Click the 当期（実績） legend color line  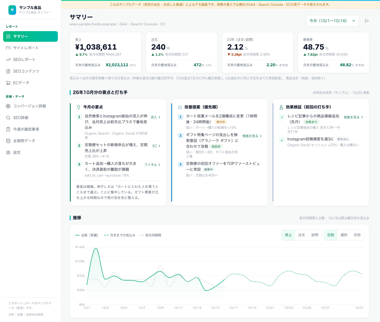tap(77, 235)
